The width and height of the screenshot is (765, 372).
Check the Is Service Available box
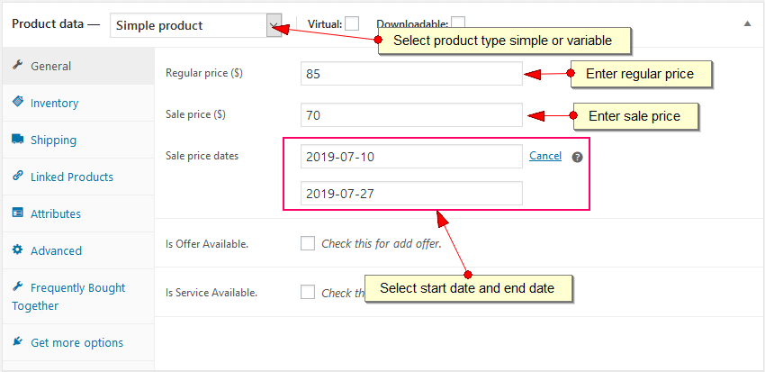[x=308, y=292]
